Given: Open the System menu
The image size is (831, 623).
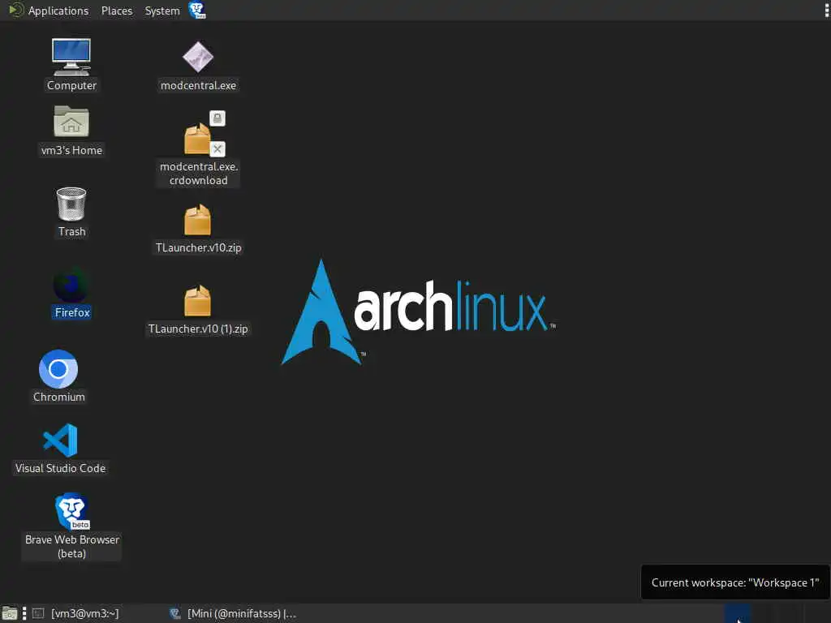Looking at the screenshot, I should [x=162, y=11].
